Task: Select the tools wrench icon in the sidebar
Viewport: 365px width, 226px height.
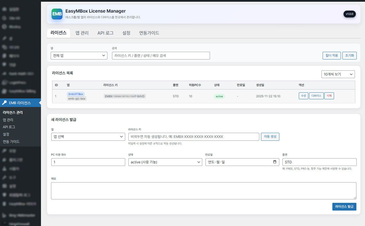Action: (x=4, y=177)
